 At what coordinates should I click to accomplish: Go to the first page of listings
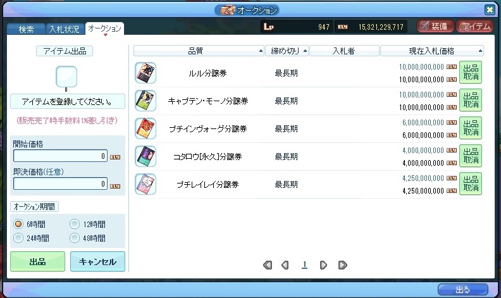[267, 265]
